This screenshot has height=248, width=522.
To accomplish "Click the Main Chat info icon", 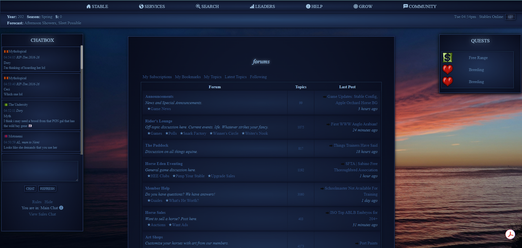I will (61, 208).
